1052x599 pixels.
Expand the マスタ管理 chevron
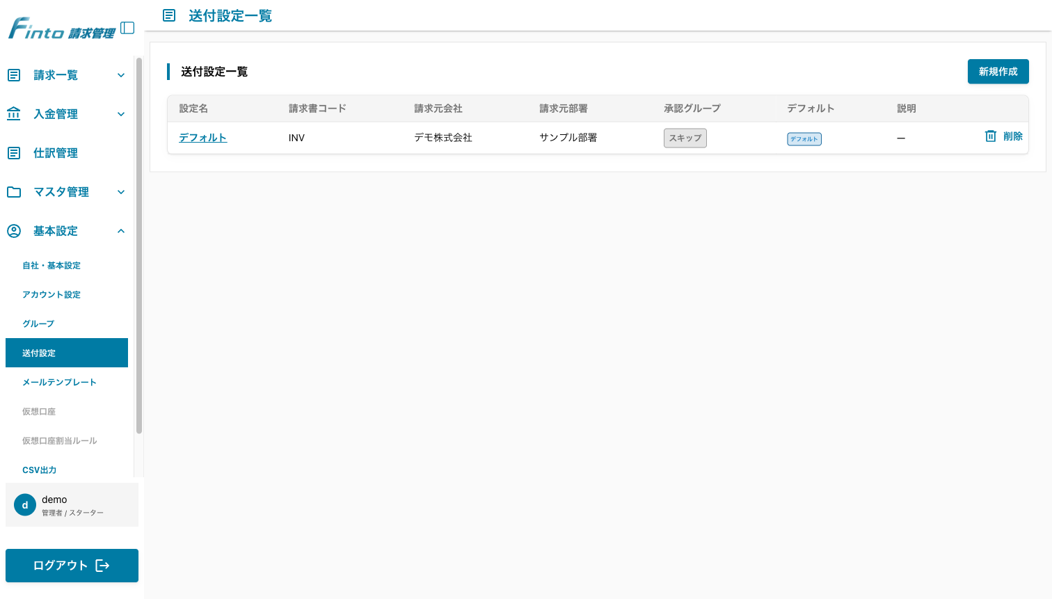click(121, 192)
